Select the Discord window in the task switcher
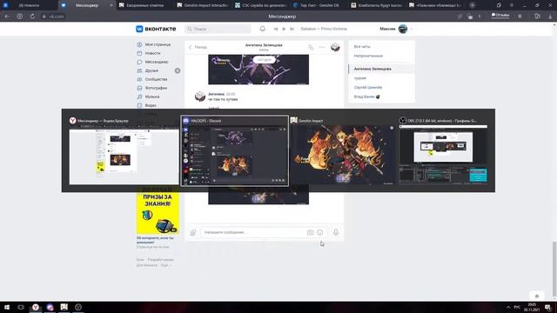Screen dimensions: 557x313 coord(234,150)
